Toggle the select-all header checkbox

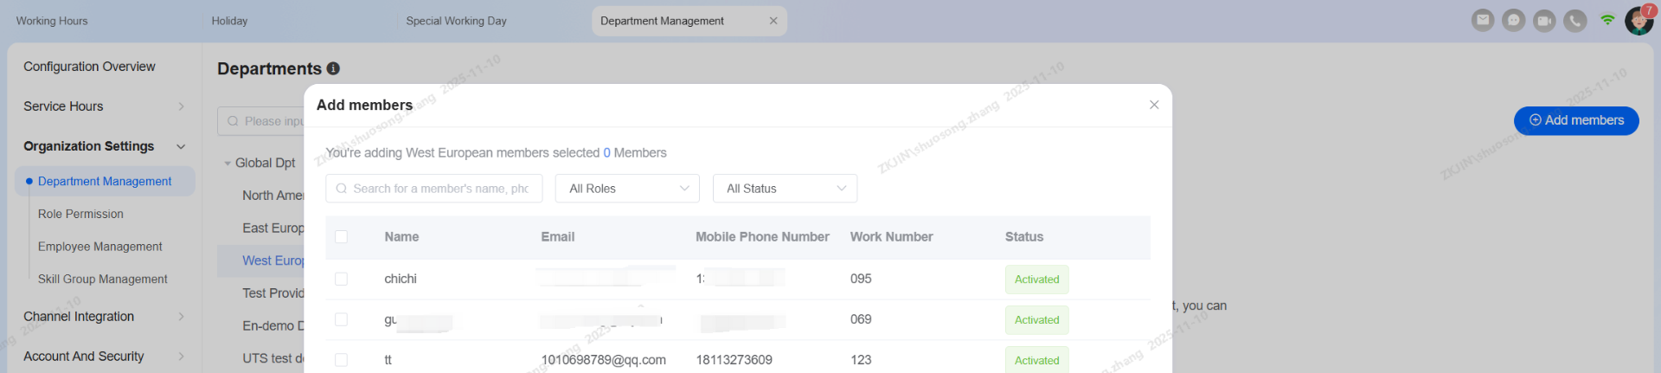click(x=341, y=237)
